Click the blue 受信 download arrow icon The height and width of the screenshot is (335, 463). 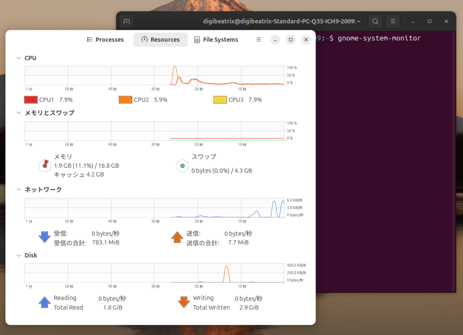[44, 237]
